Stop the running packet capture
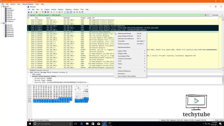Viewport: 224px width, 126px height. tap(31, 12)
